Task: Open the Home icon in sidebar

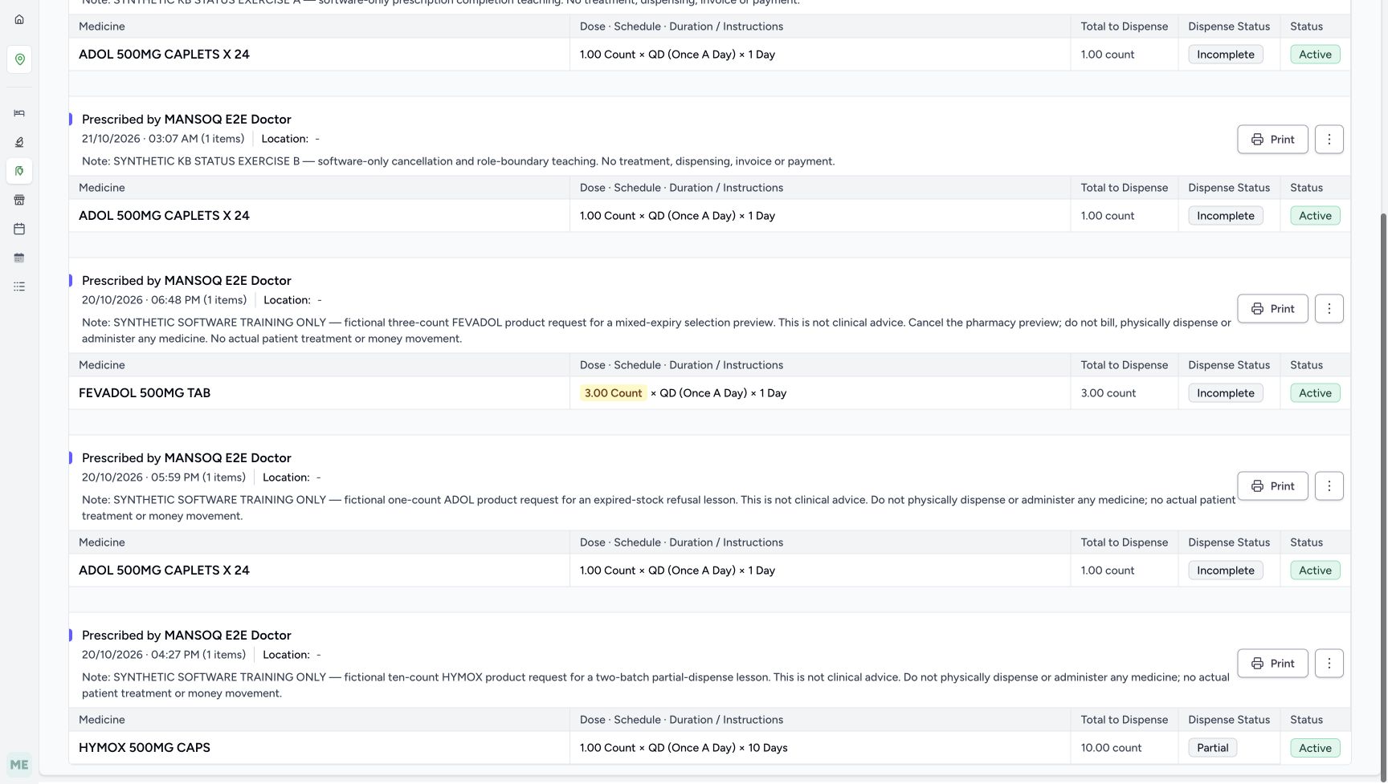Action: tap(19, 19)
